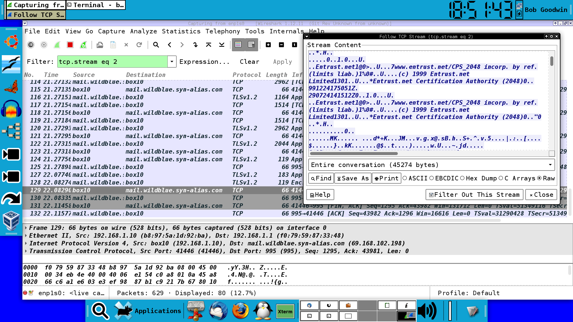
Task: Click the close capture file X icon
Action: click(126, 45)
